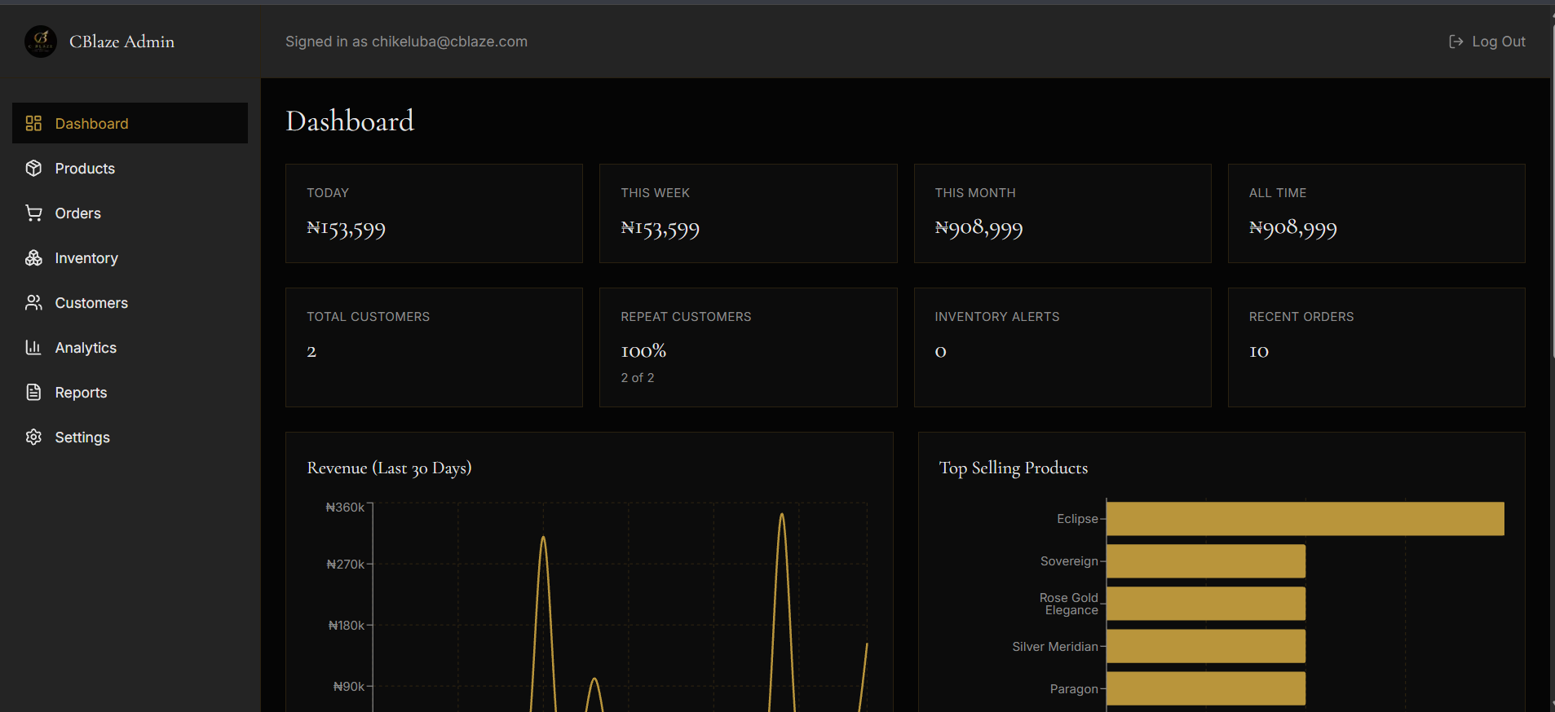Click the ₦90k axis label
1555x712 pixels.
[x=348, y=687]
